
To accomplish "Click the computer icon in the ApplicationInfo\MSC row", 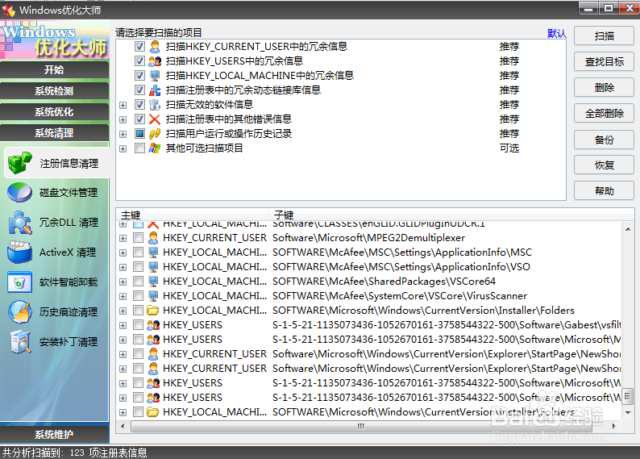I will click(x=153, y=252).
